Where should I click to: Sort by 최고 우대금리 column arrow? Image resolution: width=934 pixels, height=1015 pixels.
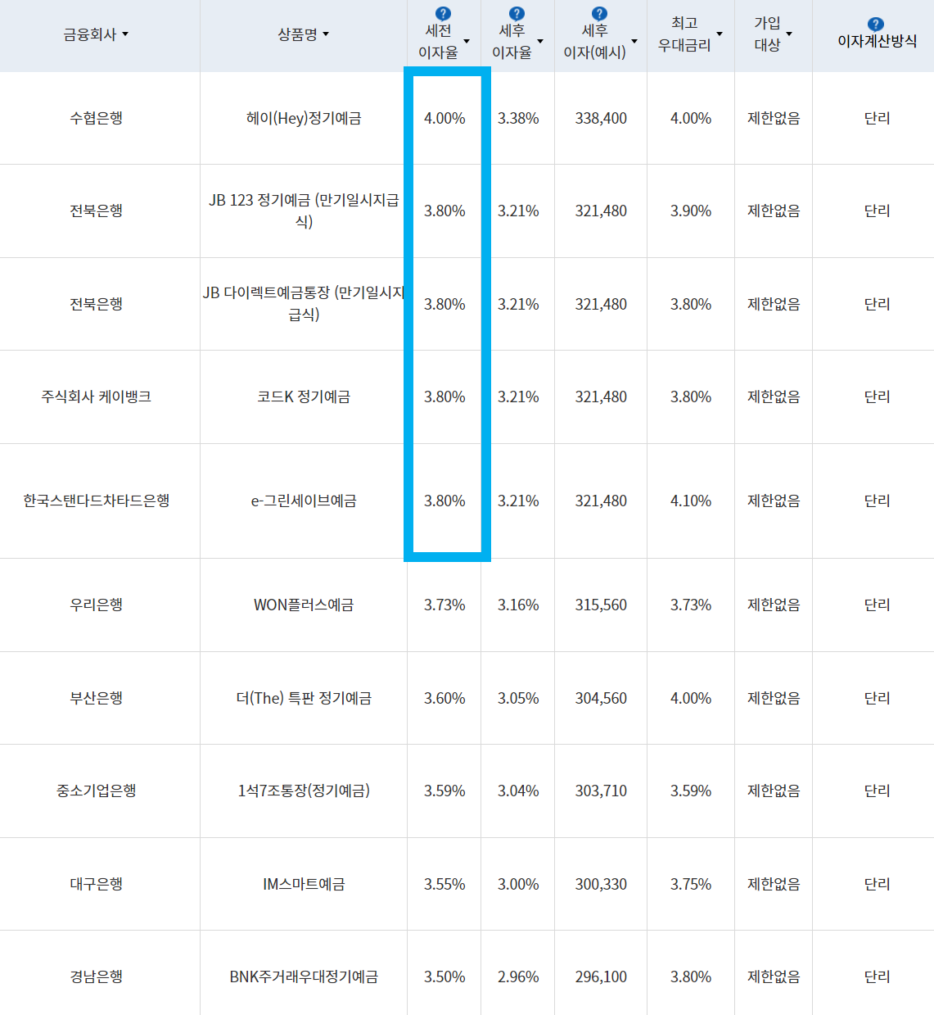[x=720, y=34]
